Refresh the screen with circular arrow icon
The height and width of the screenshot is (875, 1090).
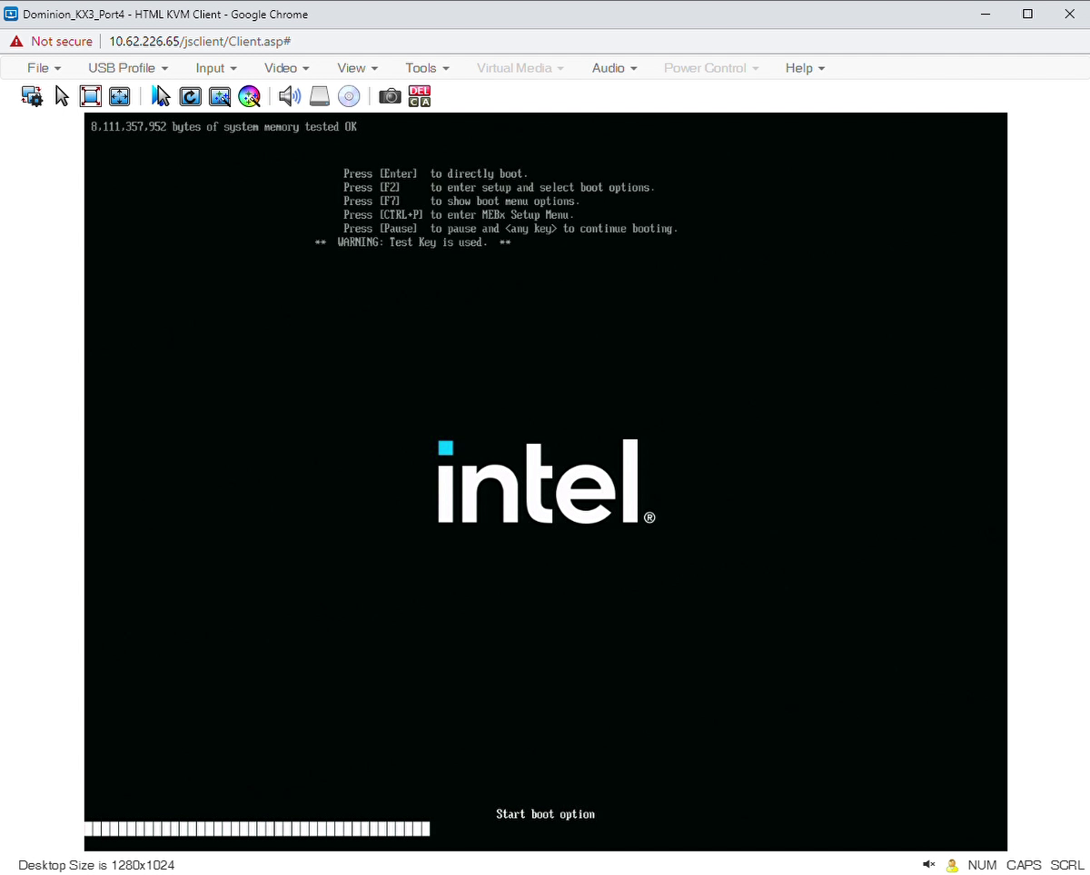(190, 96)
